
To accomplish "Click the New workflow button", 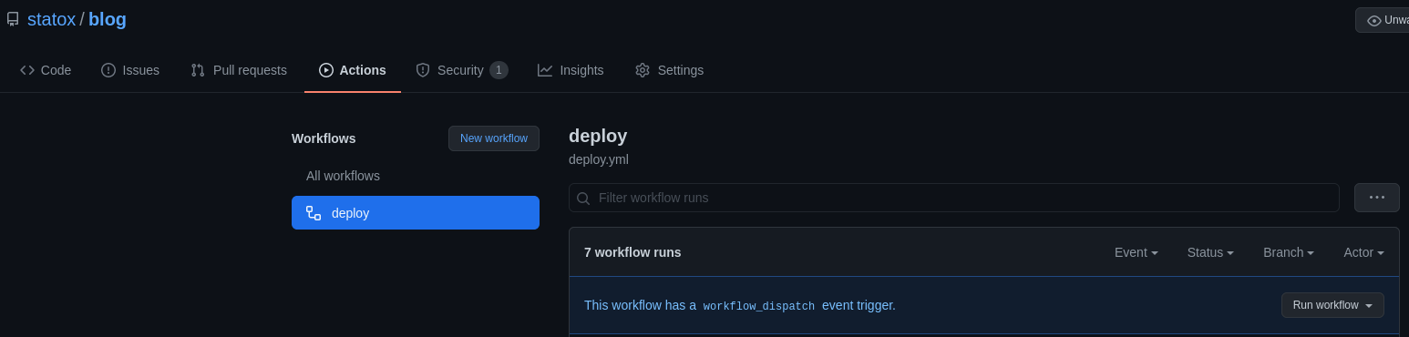I will 494,138.
